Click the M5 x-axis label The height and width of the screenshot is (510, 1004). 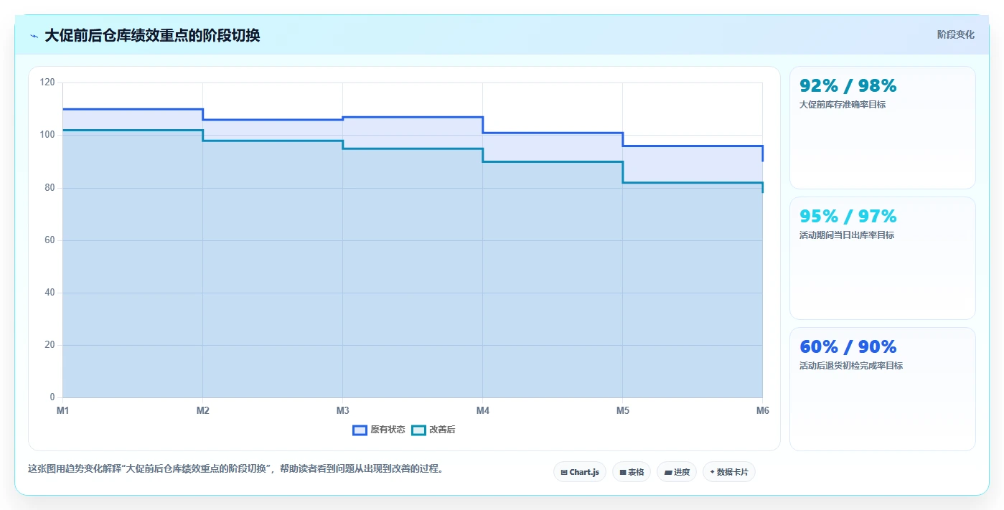(x=622, y=410)
